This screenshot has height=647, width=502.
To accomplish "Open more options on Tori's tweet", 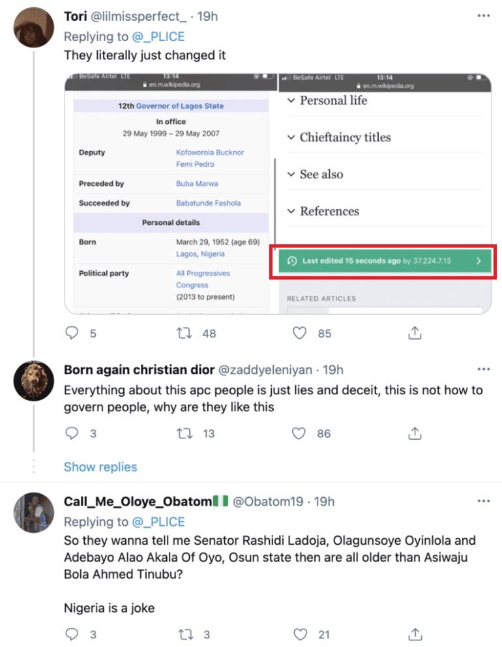I will click(x=483, y=16).
